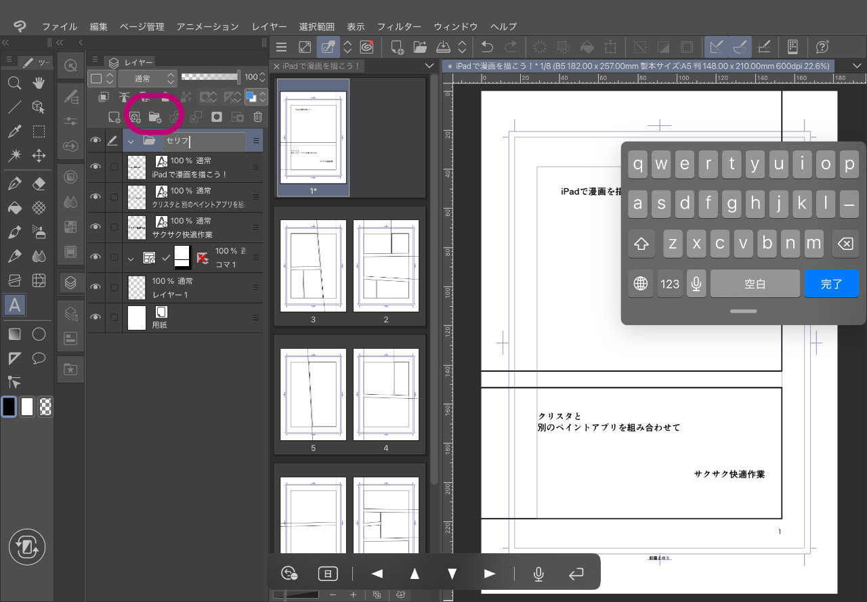This screenshot has height=602, width=867.
Task: Click the Undo arrow in the command bar
Action: pos(486,47)
